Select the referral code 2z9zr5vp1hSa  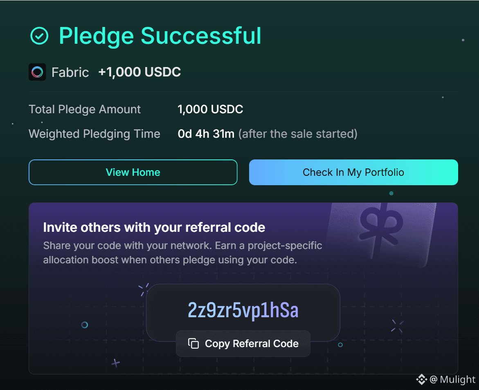point(243,311)
